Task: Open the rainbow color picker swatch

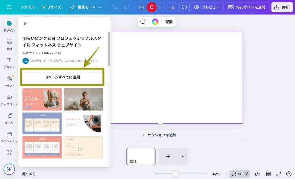Action: click(155, 22)
